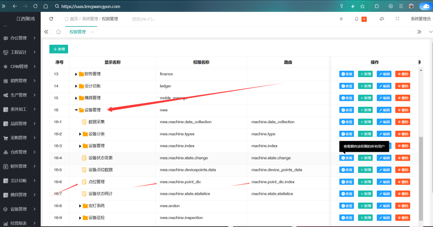Click the green 新增 button above table
This screenshot has width=433, height=227.
(x=58, y=49)
